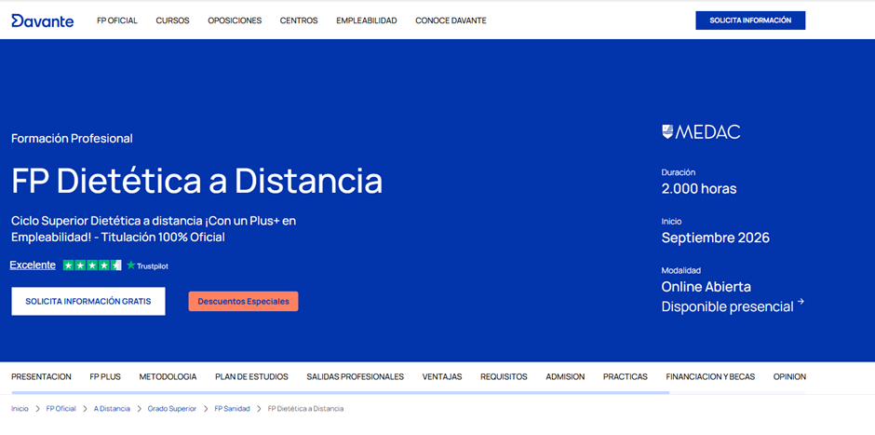Jump to the PRESENTACION section
The height and width of the screenshot is (435, 875).
(41, 377)
